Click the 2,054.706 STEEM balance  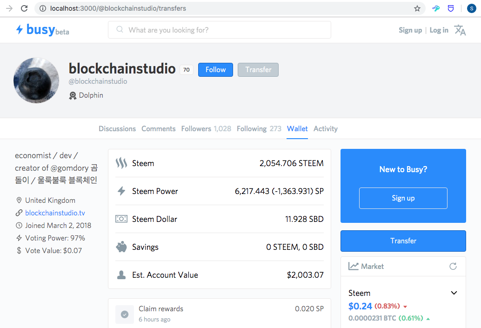point(291,163)
